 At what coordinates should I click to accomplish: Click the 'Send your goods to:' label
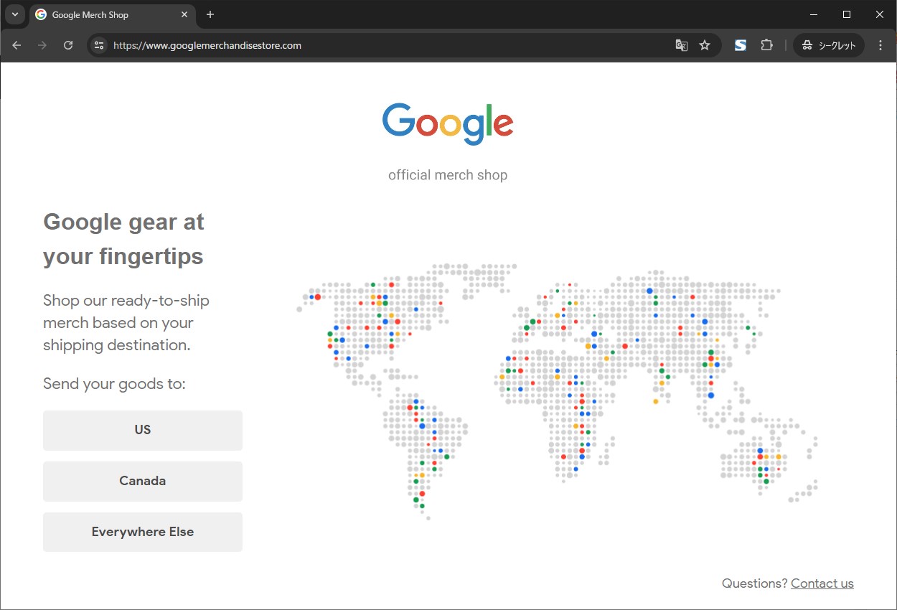pos(114,384)
